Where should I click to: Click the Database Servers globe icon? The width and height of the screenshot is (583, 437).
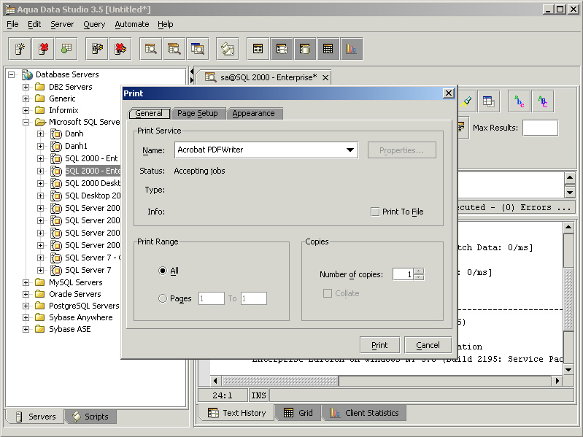click(27, 74)
